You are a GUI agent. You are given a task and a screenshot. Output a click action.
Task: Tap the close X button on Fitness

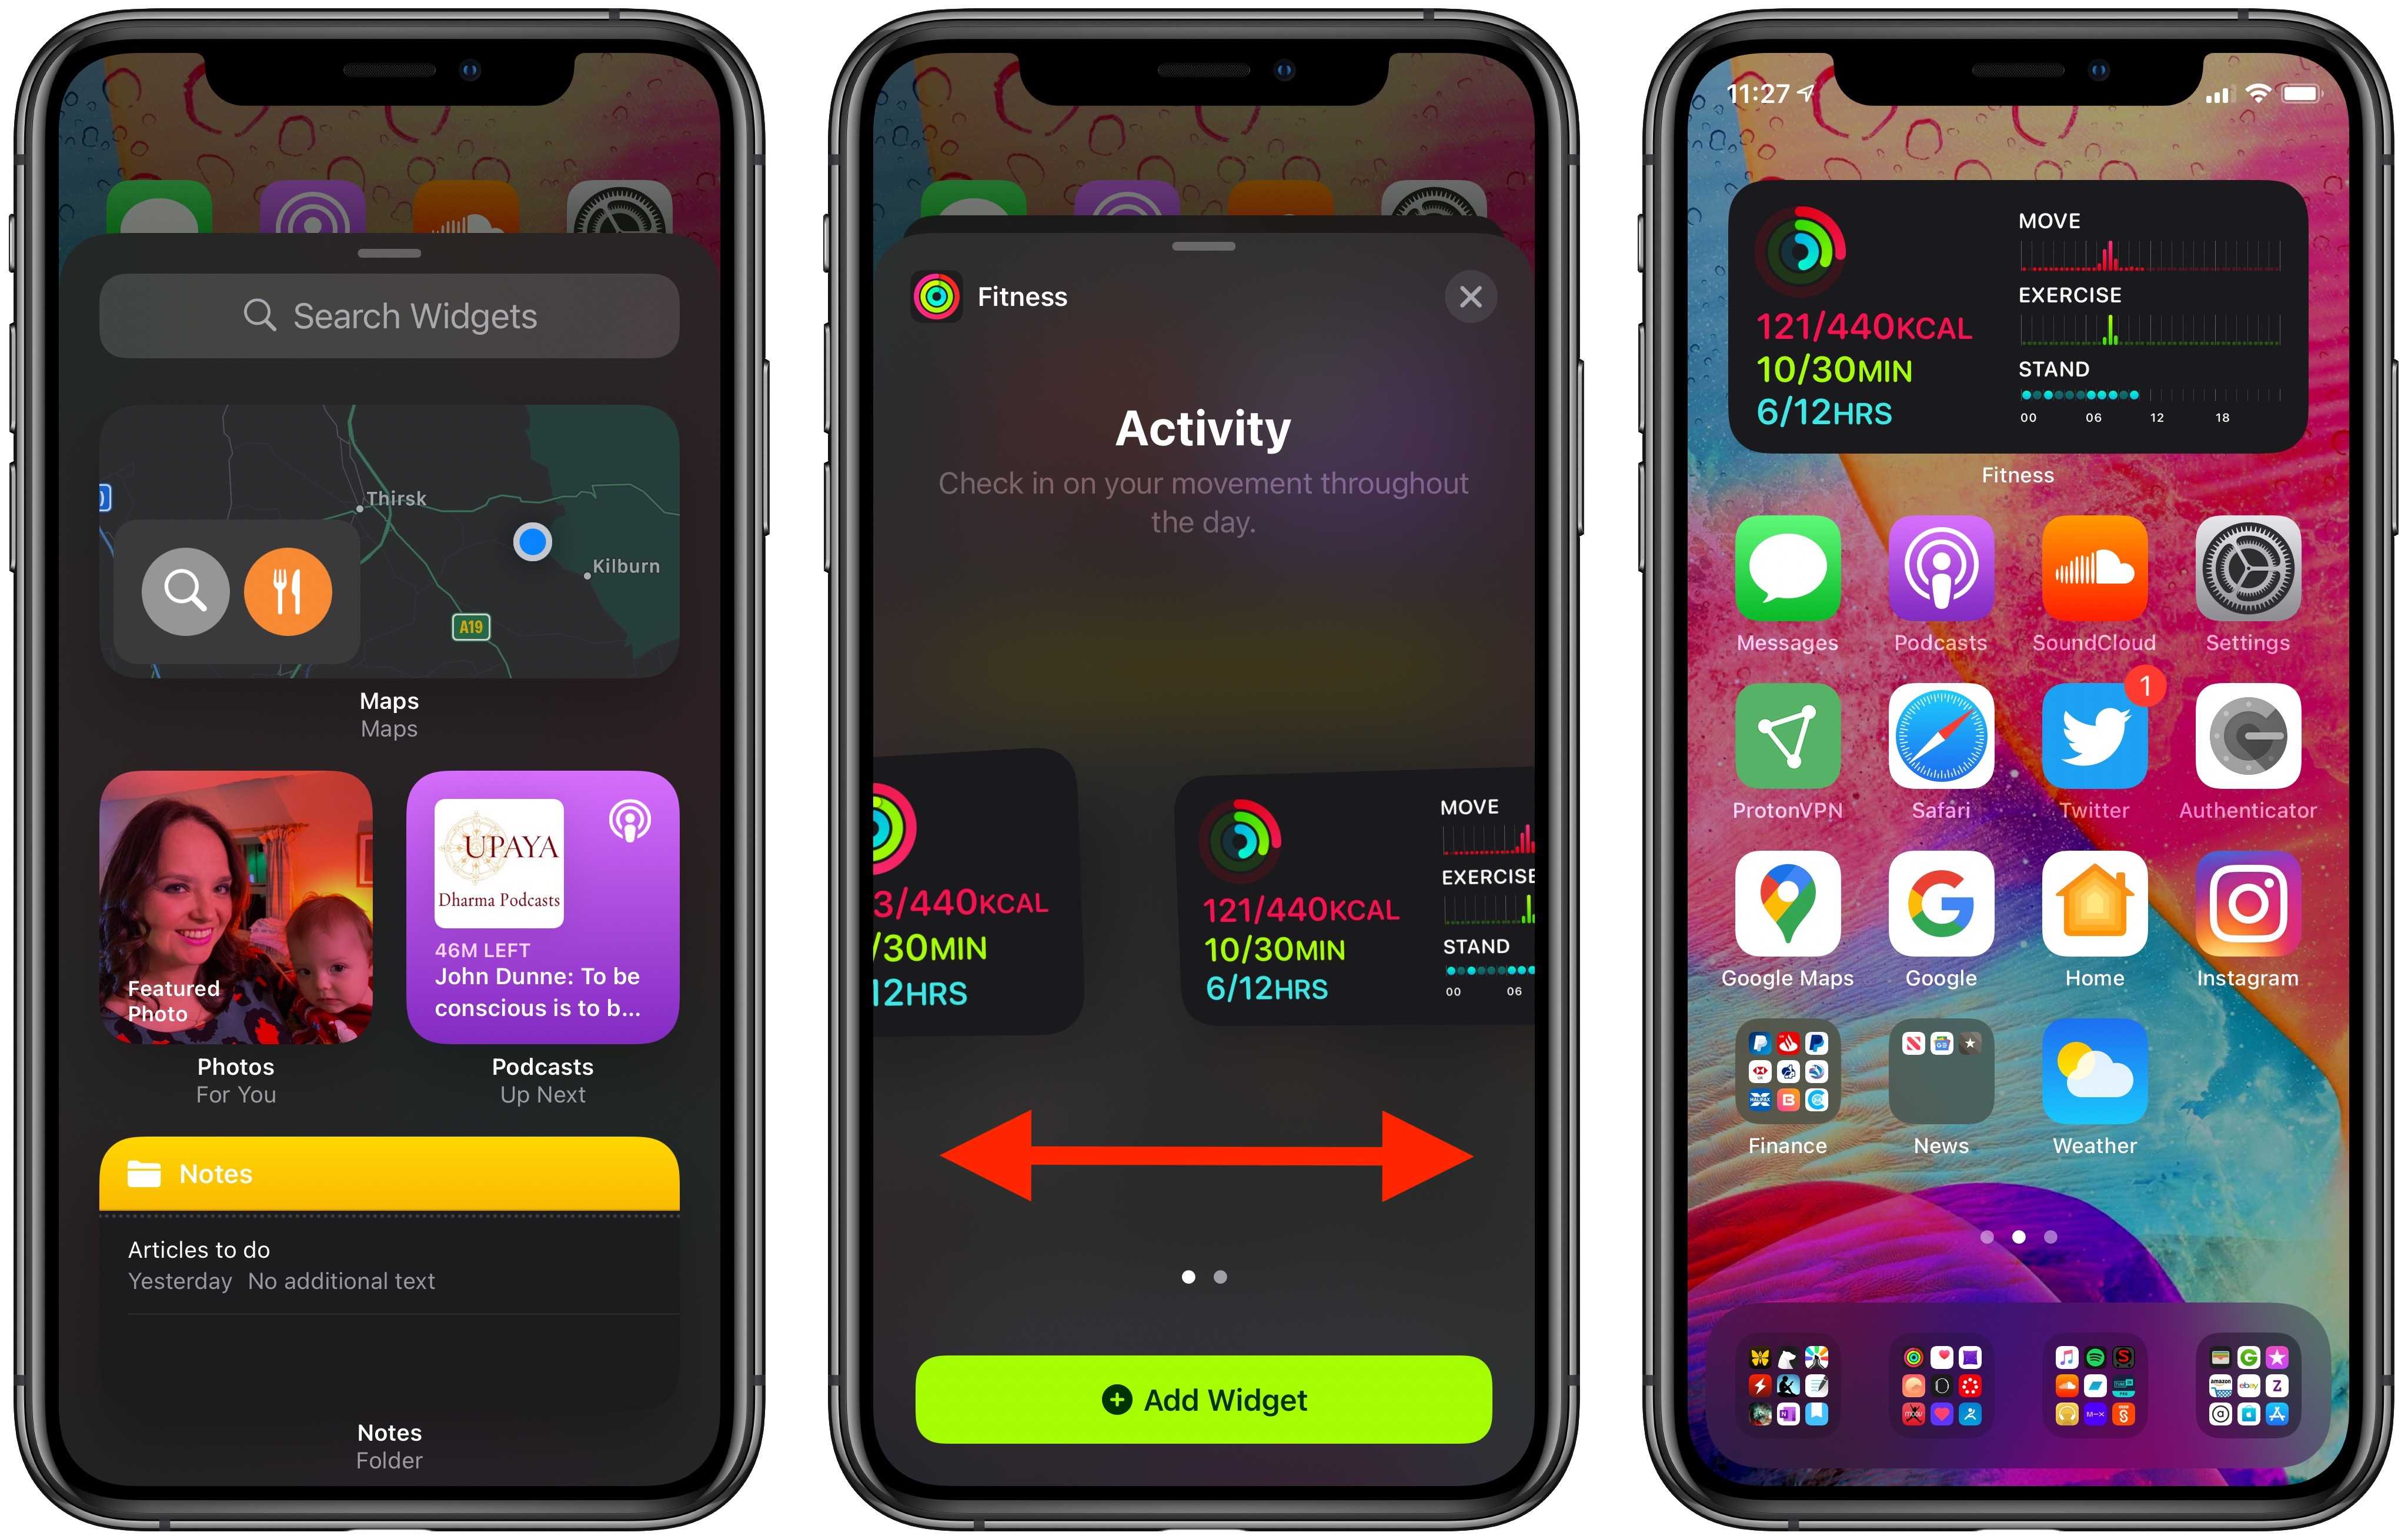click(1471, 295)
